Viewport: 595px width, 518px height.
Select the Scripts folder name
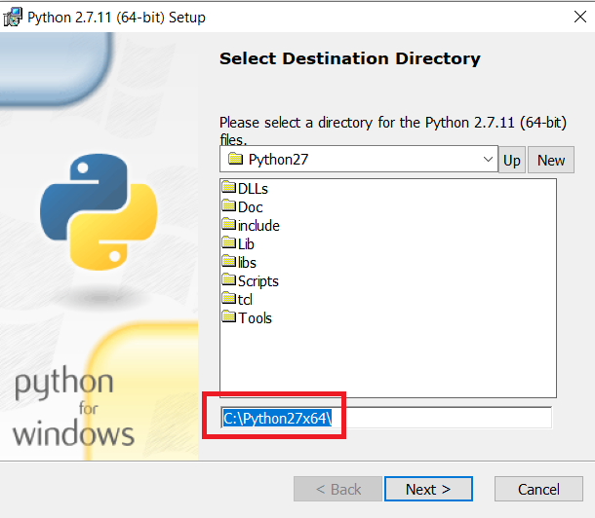point(258,281)
